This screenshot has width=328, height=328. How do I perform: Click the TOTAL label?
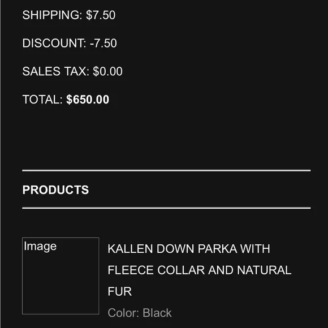(42, 100)
